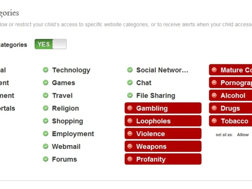This screenshot has width=252, height=189.
Task: Click the red blocked icon beside Gambling
Action: pyautogui.click(x=130, y=108)
